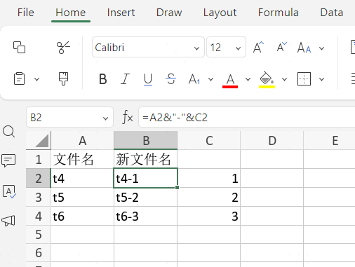The width and height of the screenshot is (355, 267).
Task: Open the File menu tab
Action: coord(26,13)
